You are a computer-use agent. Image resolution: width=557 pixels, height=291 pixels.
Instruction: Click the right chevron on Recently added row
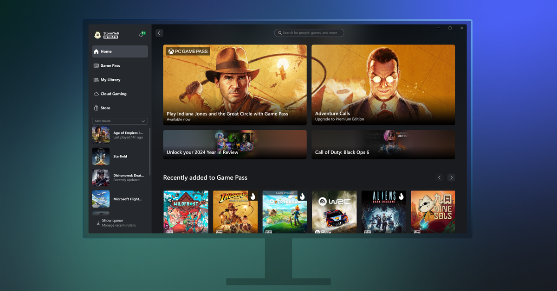(x=451, y=177)
